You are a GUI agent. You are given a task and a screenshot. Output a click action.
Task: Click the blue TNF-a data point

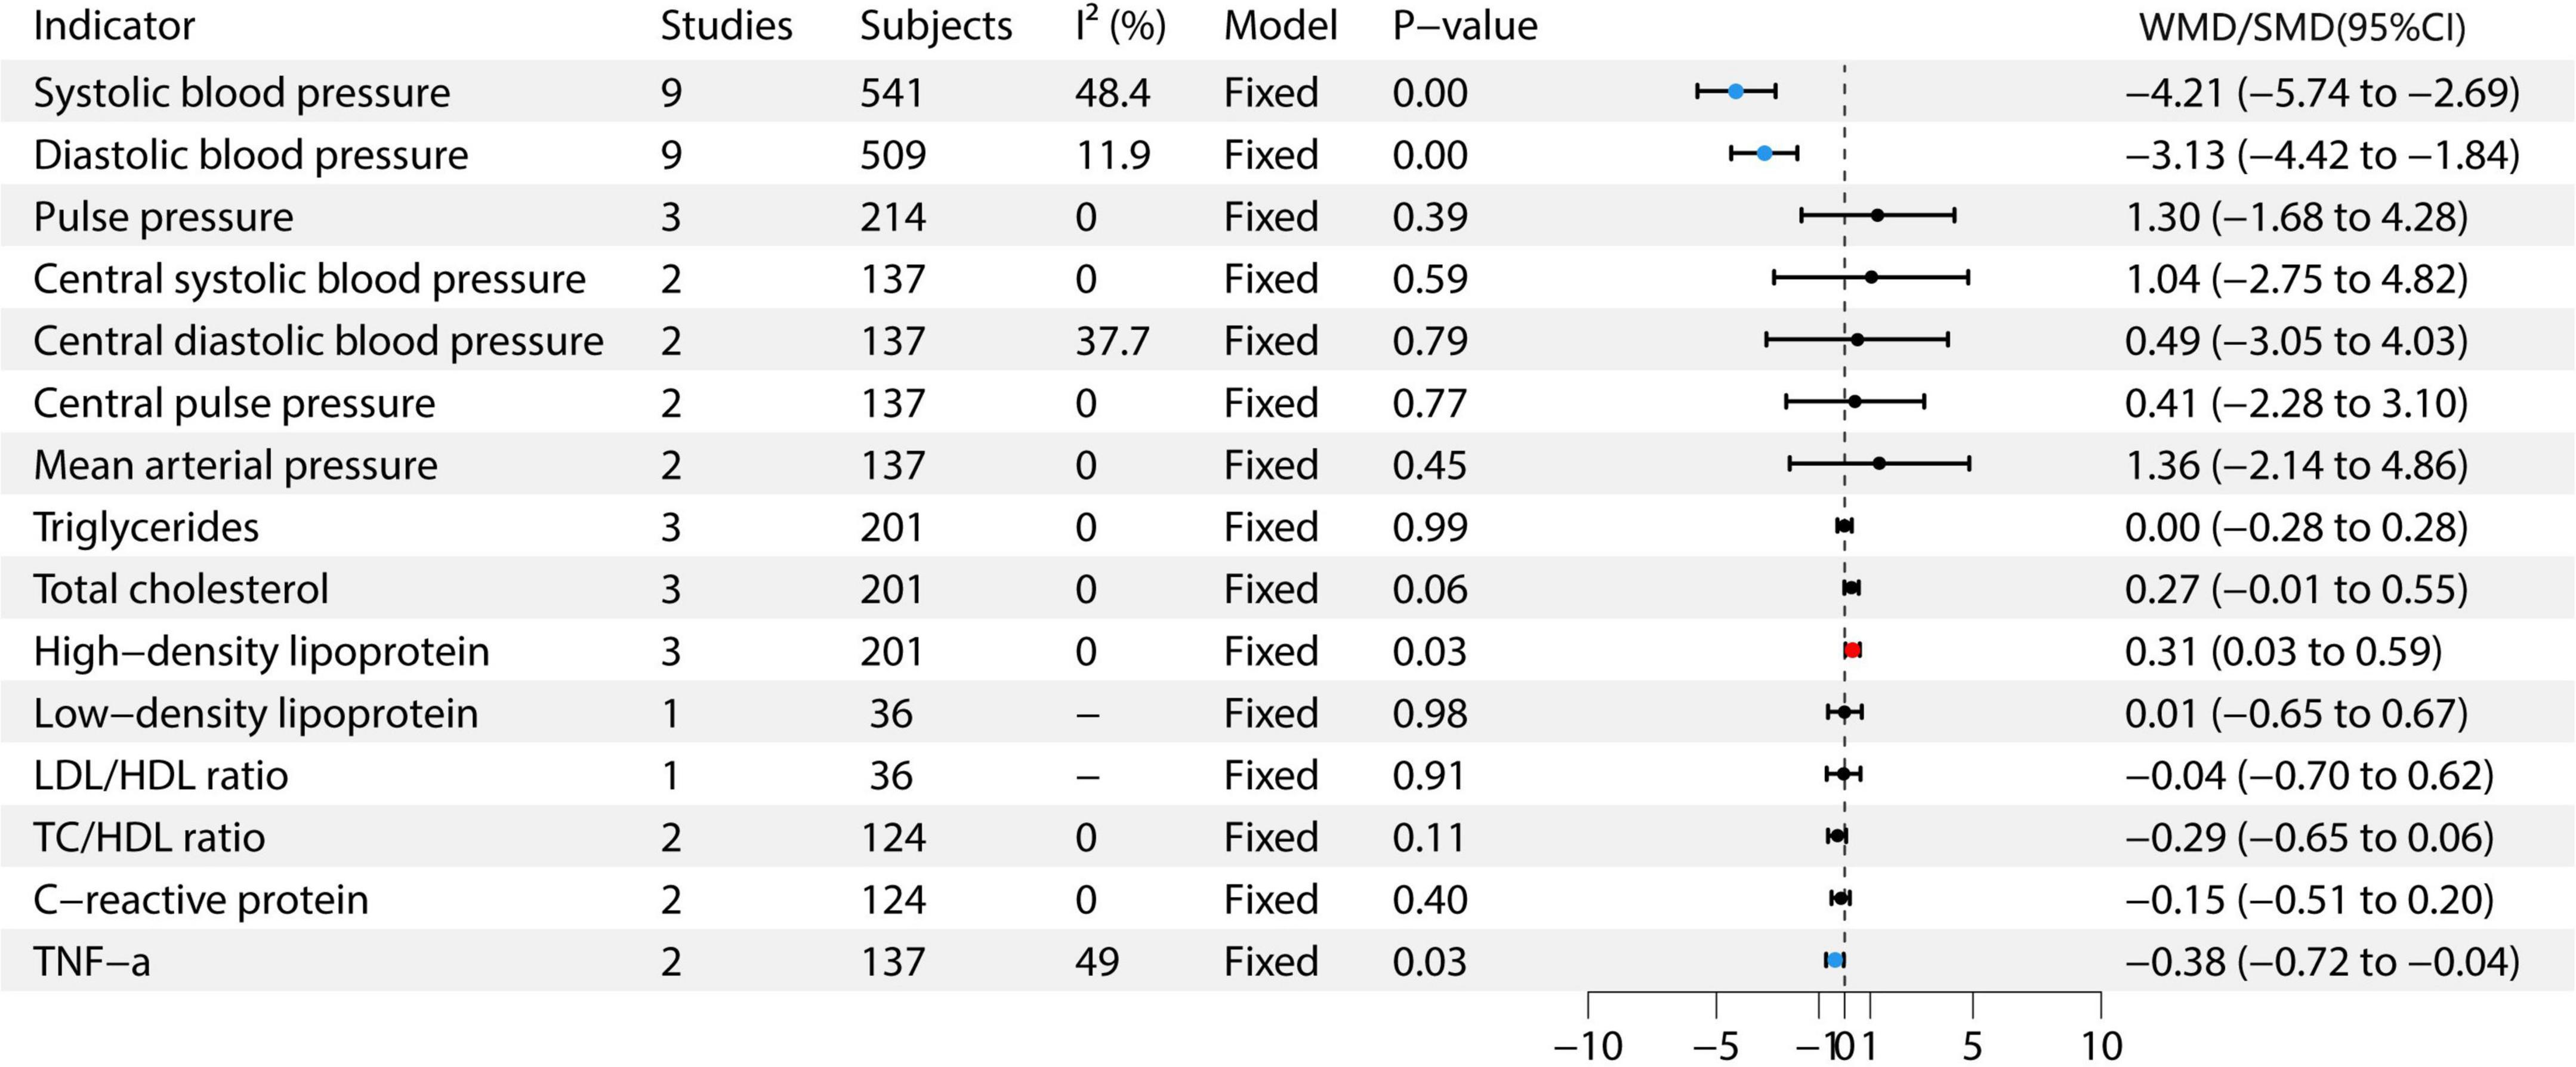coord(1835,960)
